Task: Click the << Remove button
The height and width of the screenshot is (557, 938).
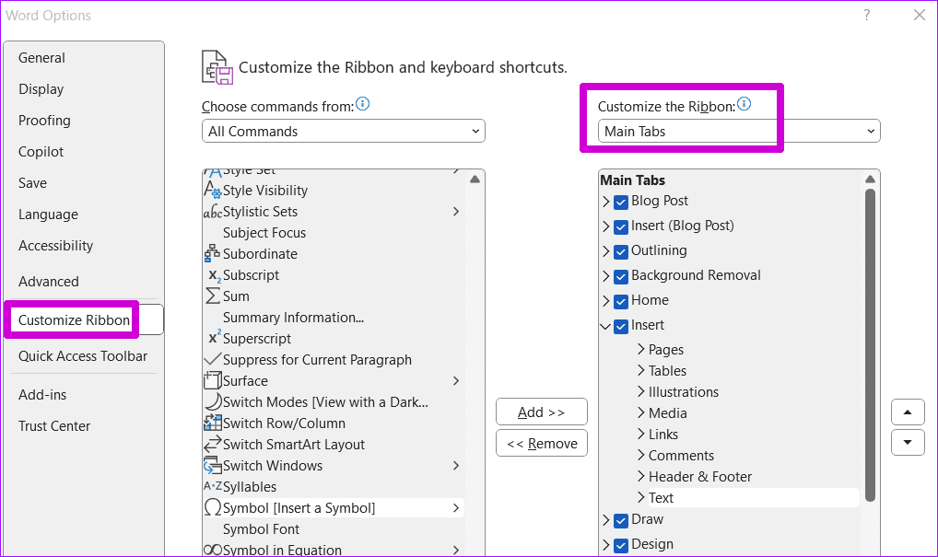Action: coord(542,443)
